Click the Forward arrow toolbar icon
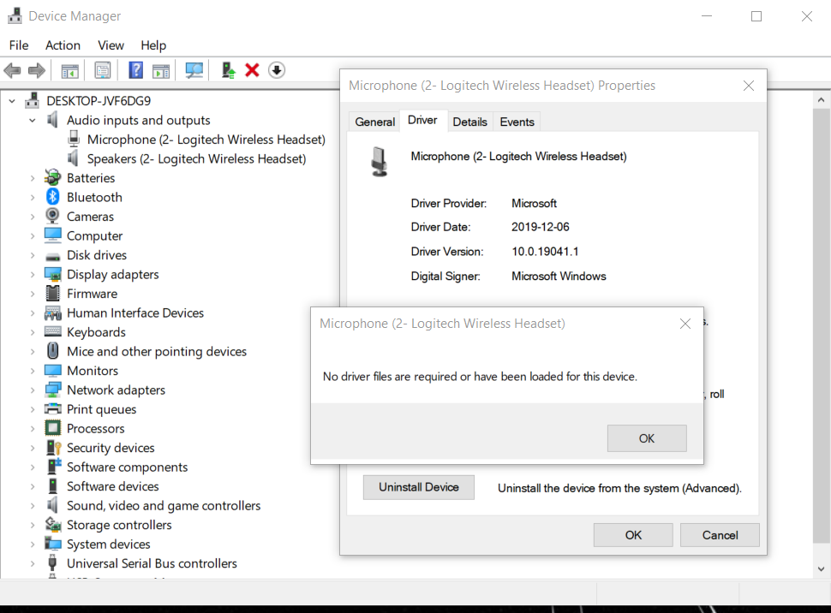 [x=37, y=70]
